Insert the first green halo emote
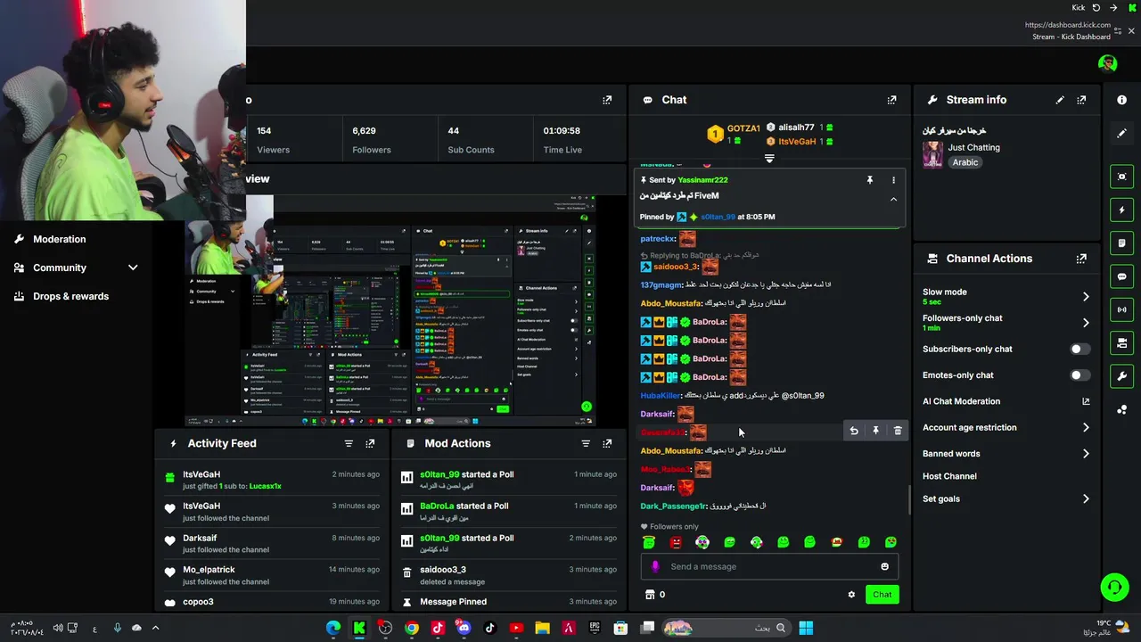The height and width of the screenshot is (642, 1141). [649, 542]
